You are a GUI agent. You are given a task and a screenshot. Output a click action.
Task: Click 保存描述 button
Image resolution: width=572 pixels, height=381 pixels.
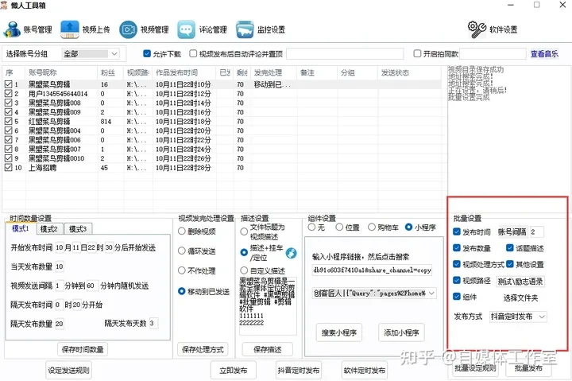click(268, 350)
